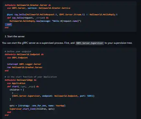Screen dimensions: 141x119
Task: Click the inline code 'GRPC.Server.Supervisor' in the paragraph
Action: click(90, 43)
